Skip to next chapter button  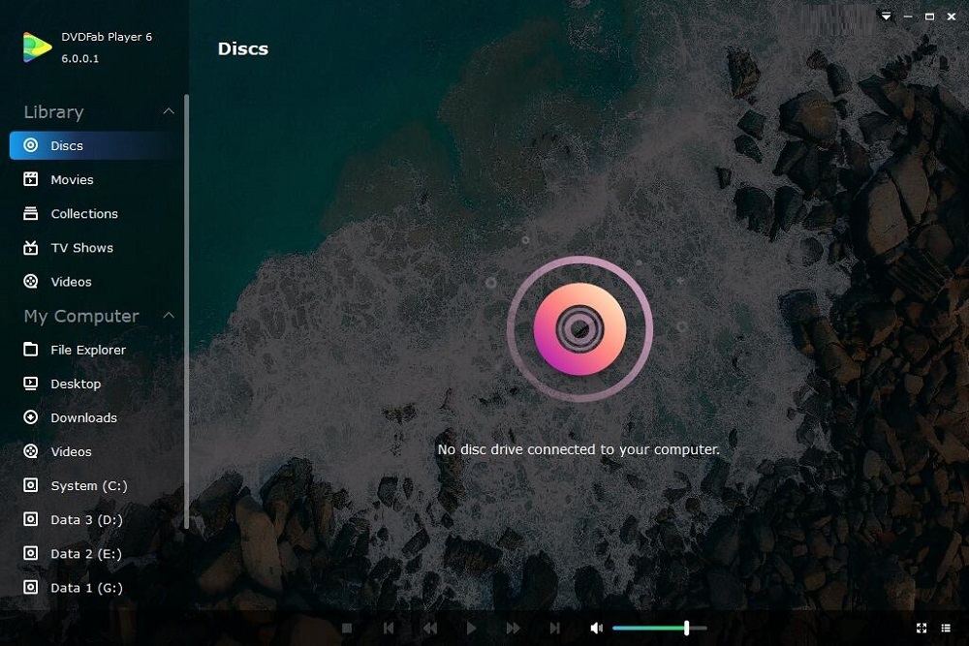555,629
